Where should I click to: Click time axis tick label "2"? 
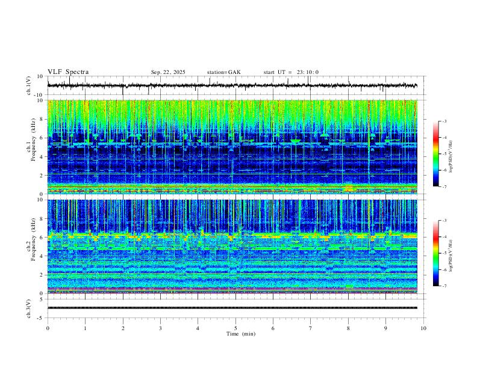click(x=123, y=328)
